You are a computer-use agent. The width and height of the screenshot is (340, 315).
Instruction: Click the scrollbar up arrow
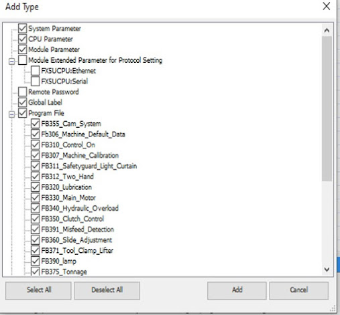point(327,30)
